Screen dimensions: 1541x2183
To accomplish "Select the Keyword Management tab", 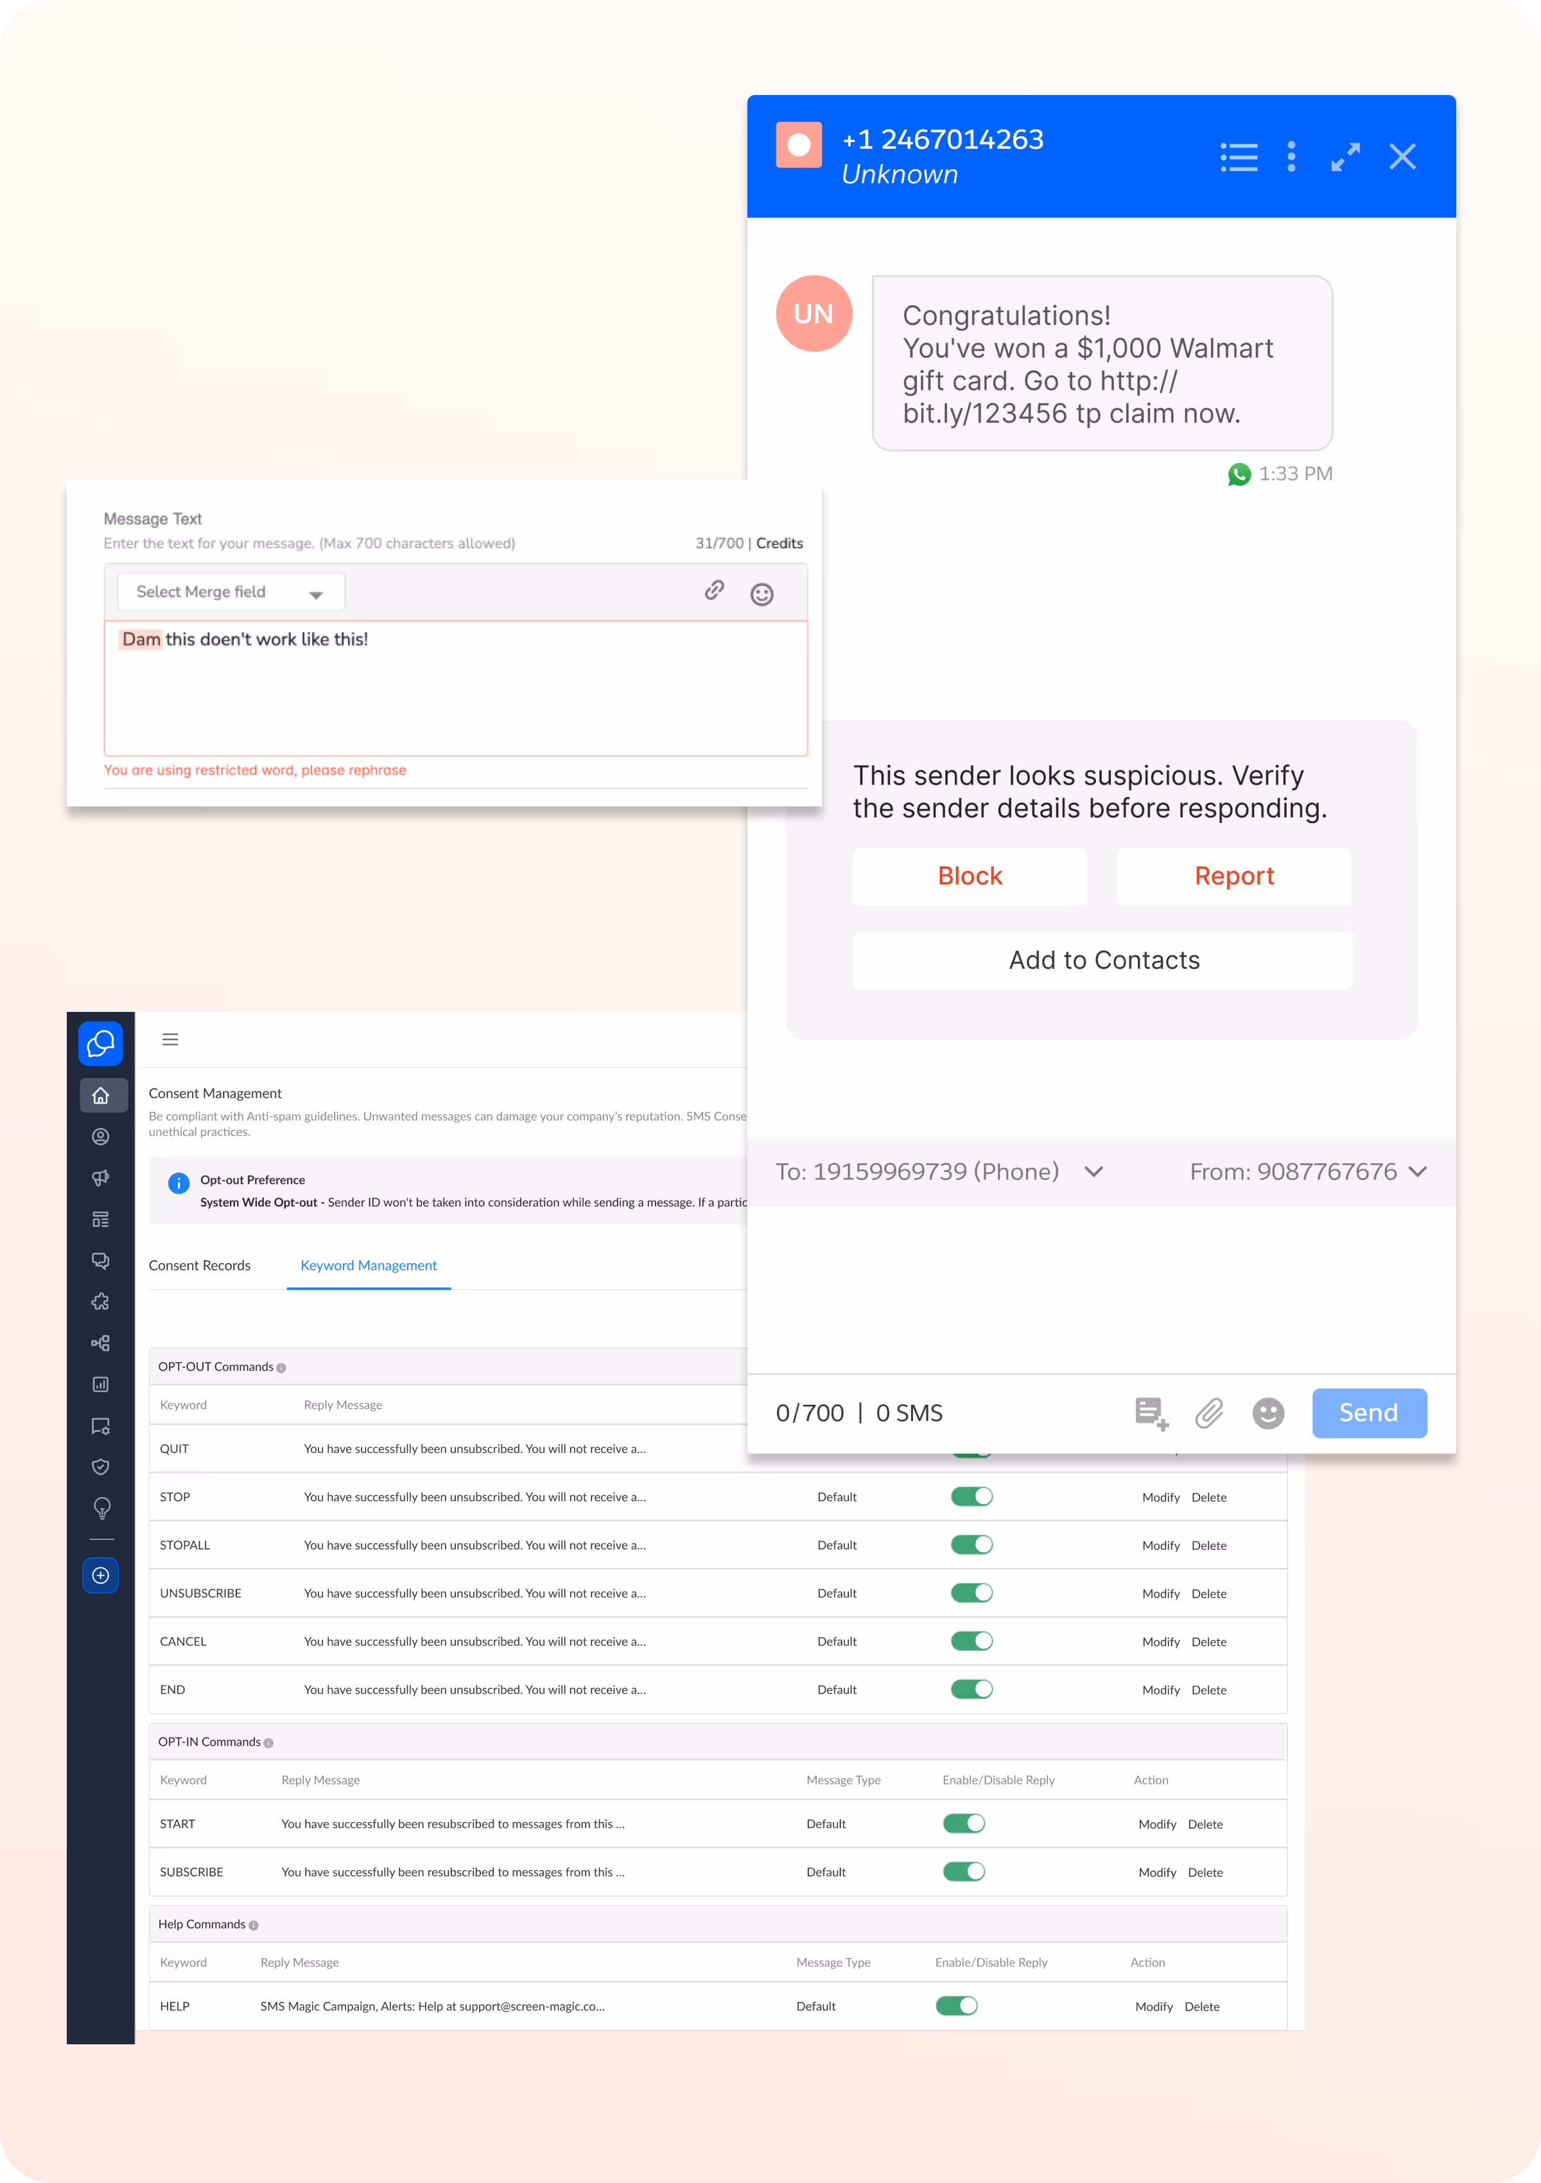I will point(368,1265).
